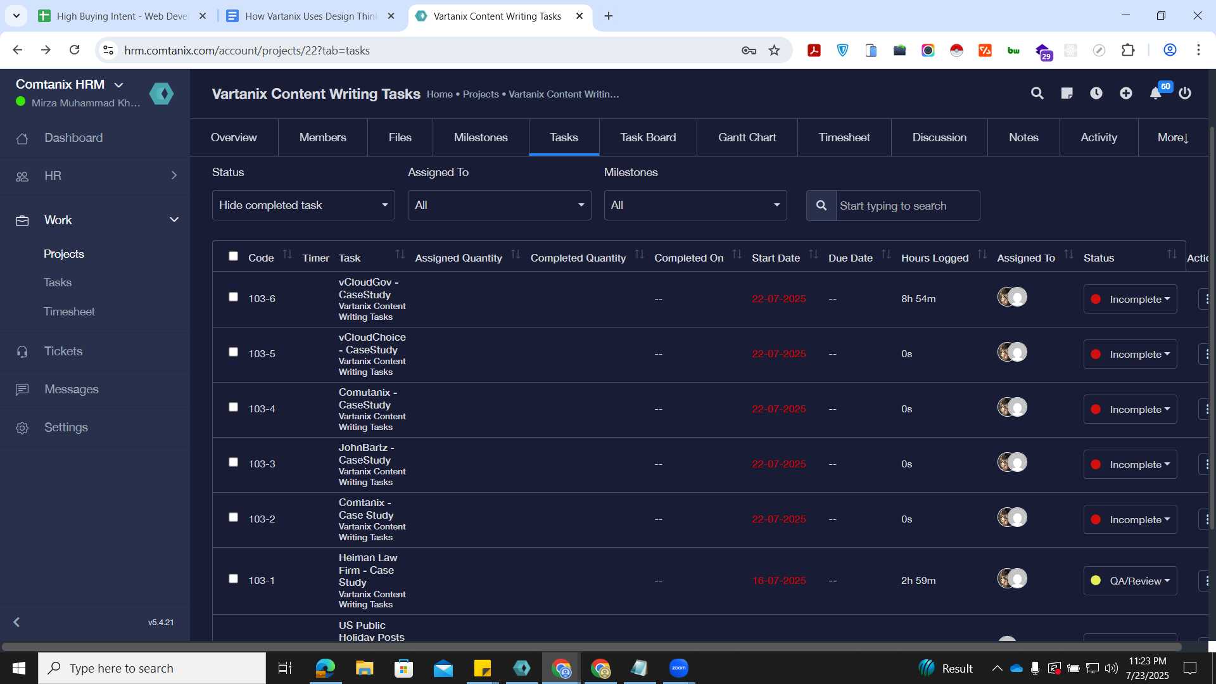Open the Status filter dropdown
Screen dimensions: 1216x684
point(303,205)
